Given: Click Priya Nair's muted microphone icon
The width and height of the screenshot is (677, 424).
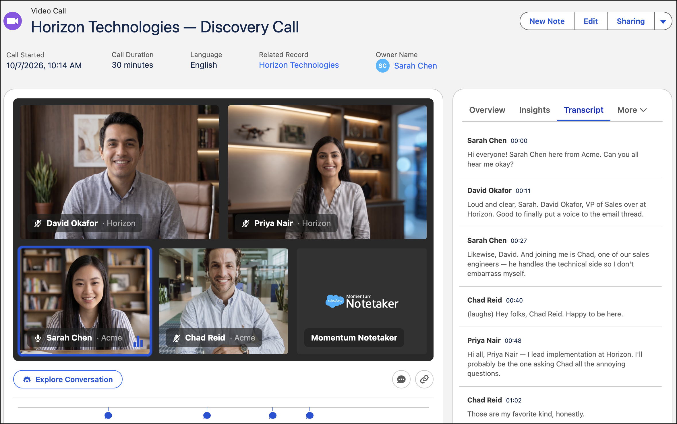Looking at the screenshot, I should click(245, 223).
